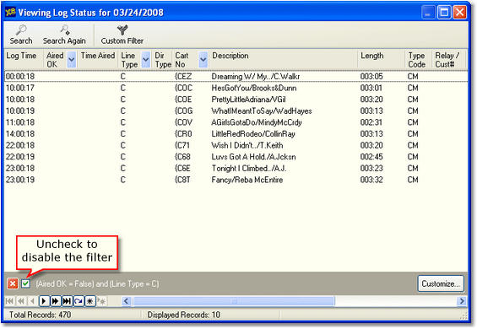The height and width of the screenshot is (329, 477).
Task: Open the Aired OK column filter dropdown
Action: [x=72, y=59]
